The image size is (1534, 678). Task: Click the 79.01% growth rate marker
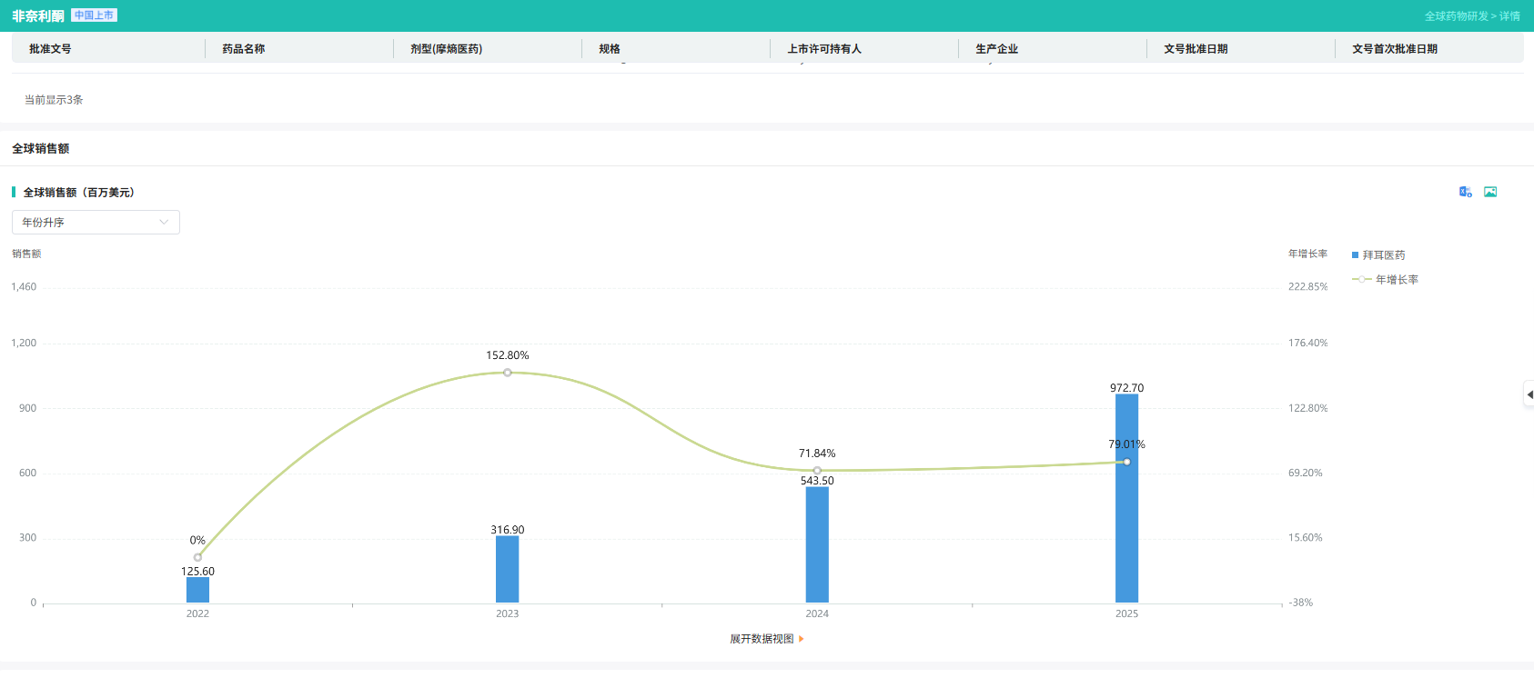point(1126,462)
